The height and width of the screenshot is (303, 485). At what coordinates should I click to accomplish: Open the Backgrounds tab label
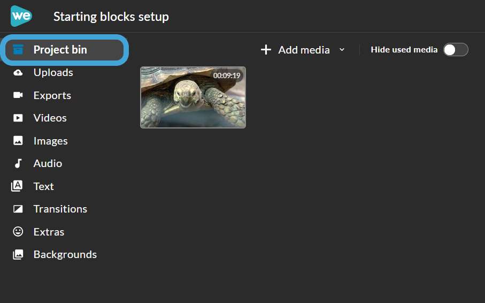65,255
